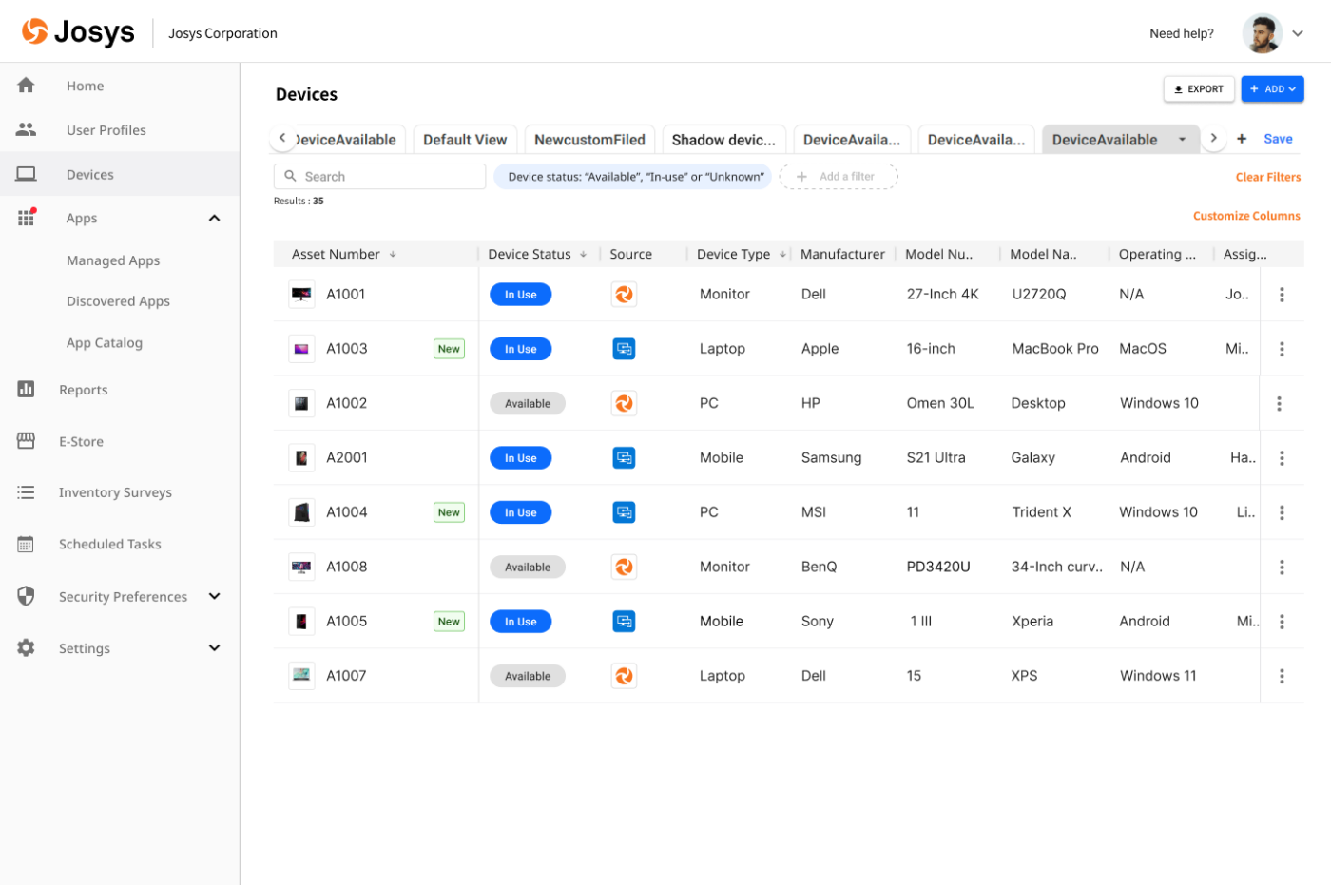Click Need help? link
1331x885 pixels.
pos(1181,33)
